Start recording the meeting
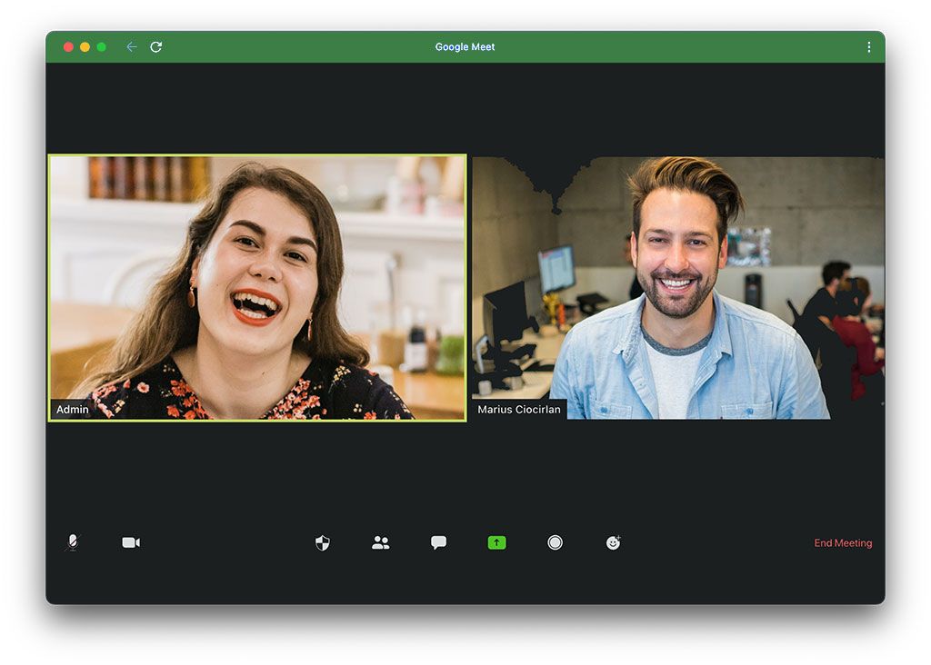 (555, 542)
